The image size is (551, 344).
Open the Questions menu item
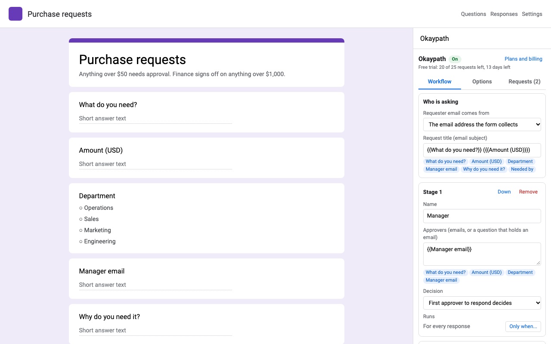[474, 14]
